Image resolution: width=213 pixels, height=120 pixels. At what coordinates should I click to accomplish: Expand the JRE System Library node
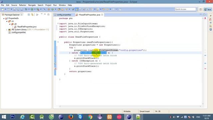7,30
